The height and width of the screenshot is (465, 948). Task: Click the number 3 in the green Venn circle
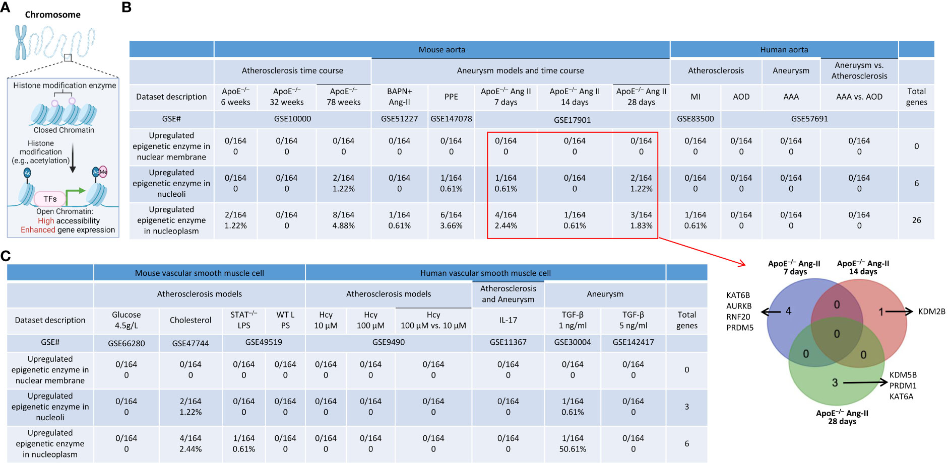835,383
